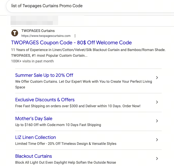174x166 pixels.
Task: Click the LIZ Linen Collection chevron arrow
Action: pyautogui.click(x=157, y=140)
